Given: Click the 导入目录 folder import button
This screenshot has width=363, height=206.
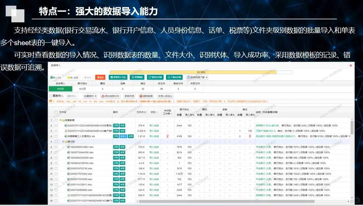Looking at the screenshot, I should 73,77.
